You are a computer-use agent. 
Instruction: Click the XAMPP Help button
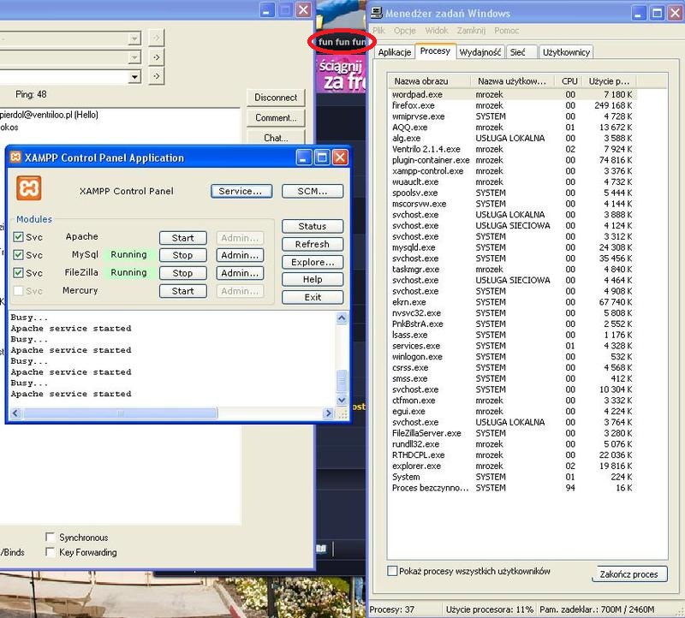point(313,279)
